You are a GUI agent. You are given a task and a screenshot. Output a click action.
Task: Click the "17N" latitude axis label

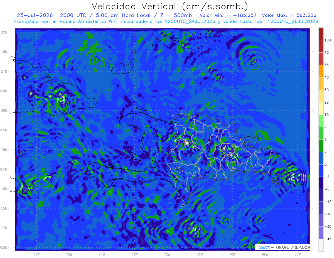tap(4, 228)
